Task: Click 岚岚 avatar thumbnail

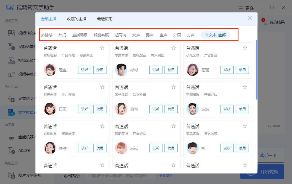Action: [x=121, y=148]
